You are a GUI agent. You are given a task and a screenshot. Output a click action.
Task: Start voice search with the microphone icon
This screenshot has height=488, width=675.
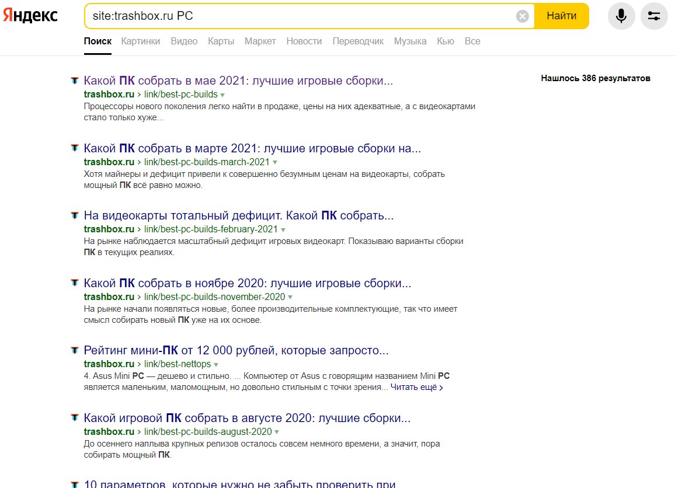pyautogui.click(x=621, y=16)
